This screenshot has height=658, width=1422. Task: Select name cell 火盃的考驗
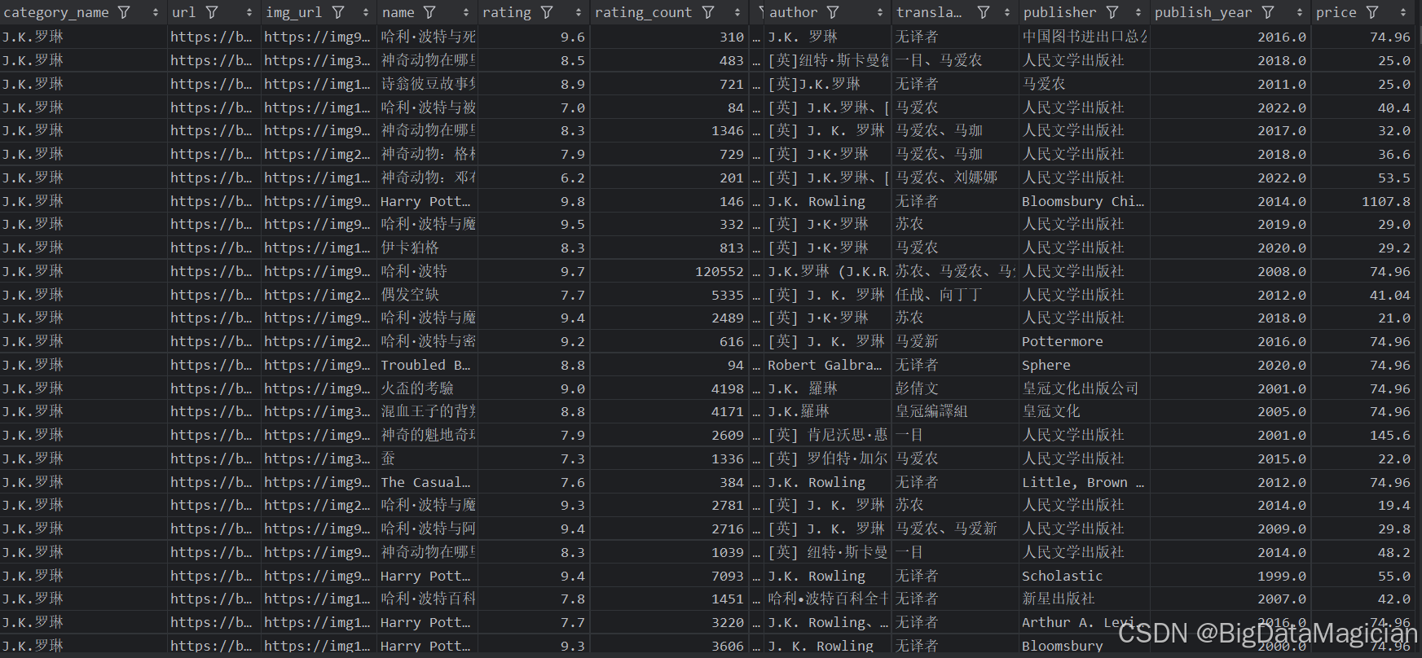417,388
